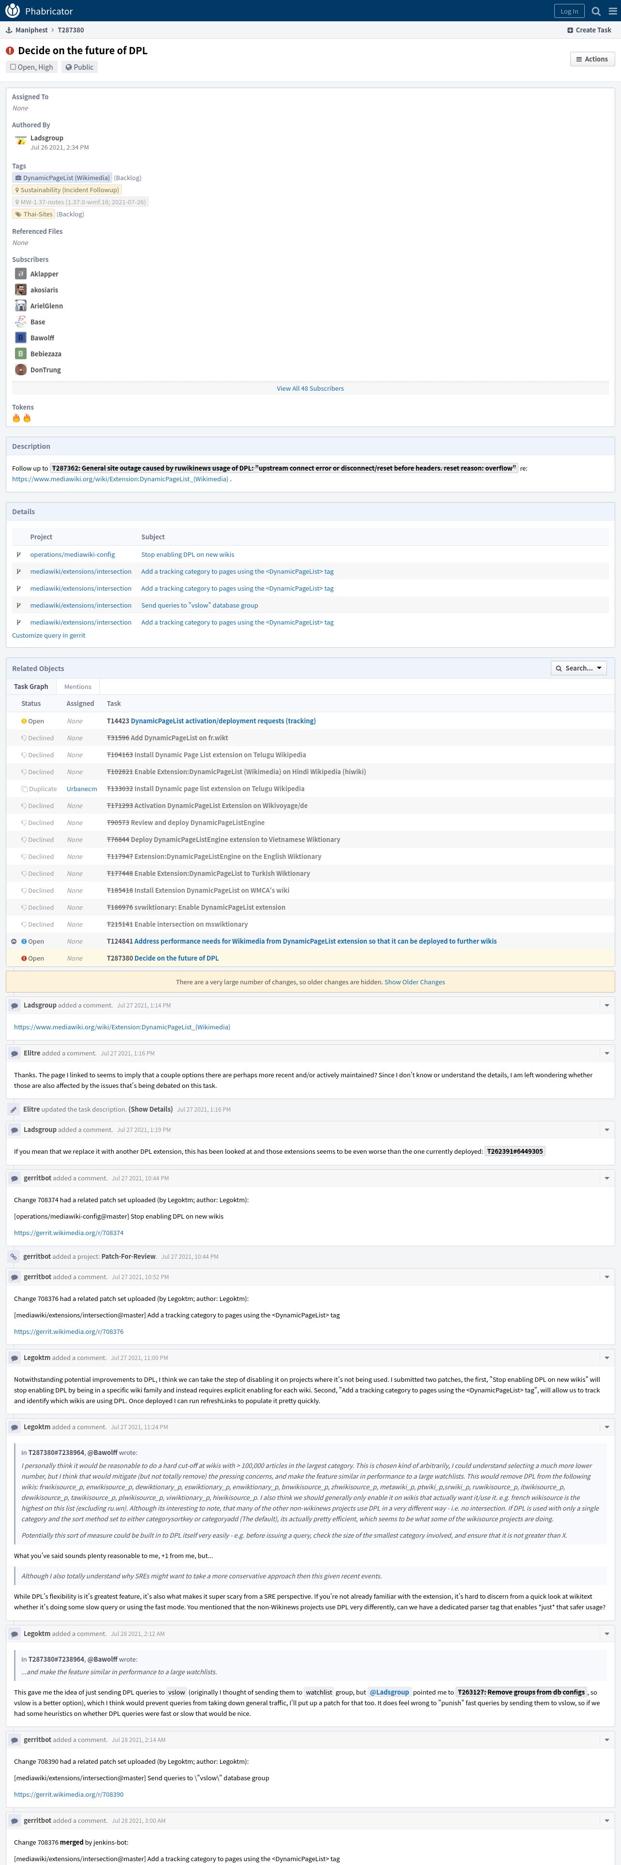
Task: Open T263127 Remove groups from db configs link
Action: pos(522,1692)
